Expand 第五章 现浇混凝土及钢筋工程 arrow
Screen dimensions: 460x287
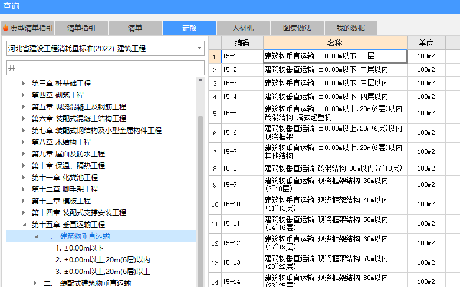24,107
